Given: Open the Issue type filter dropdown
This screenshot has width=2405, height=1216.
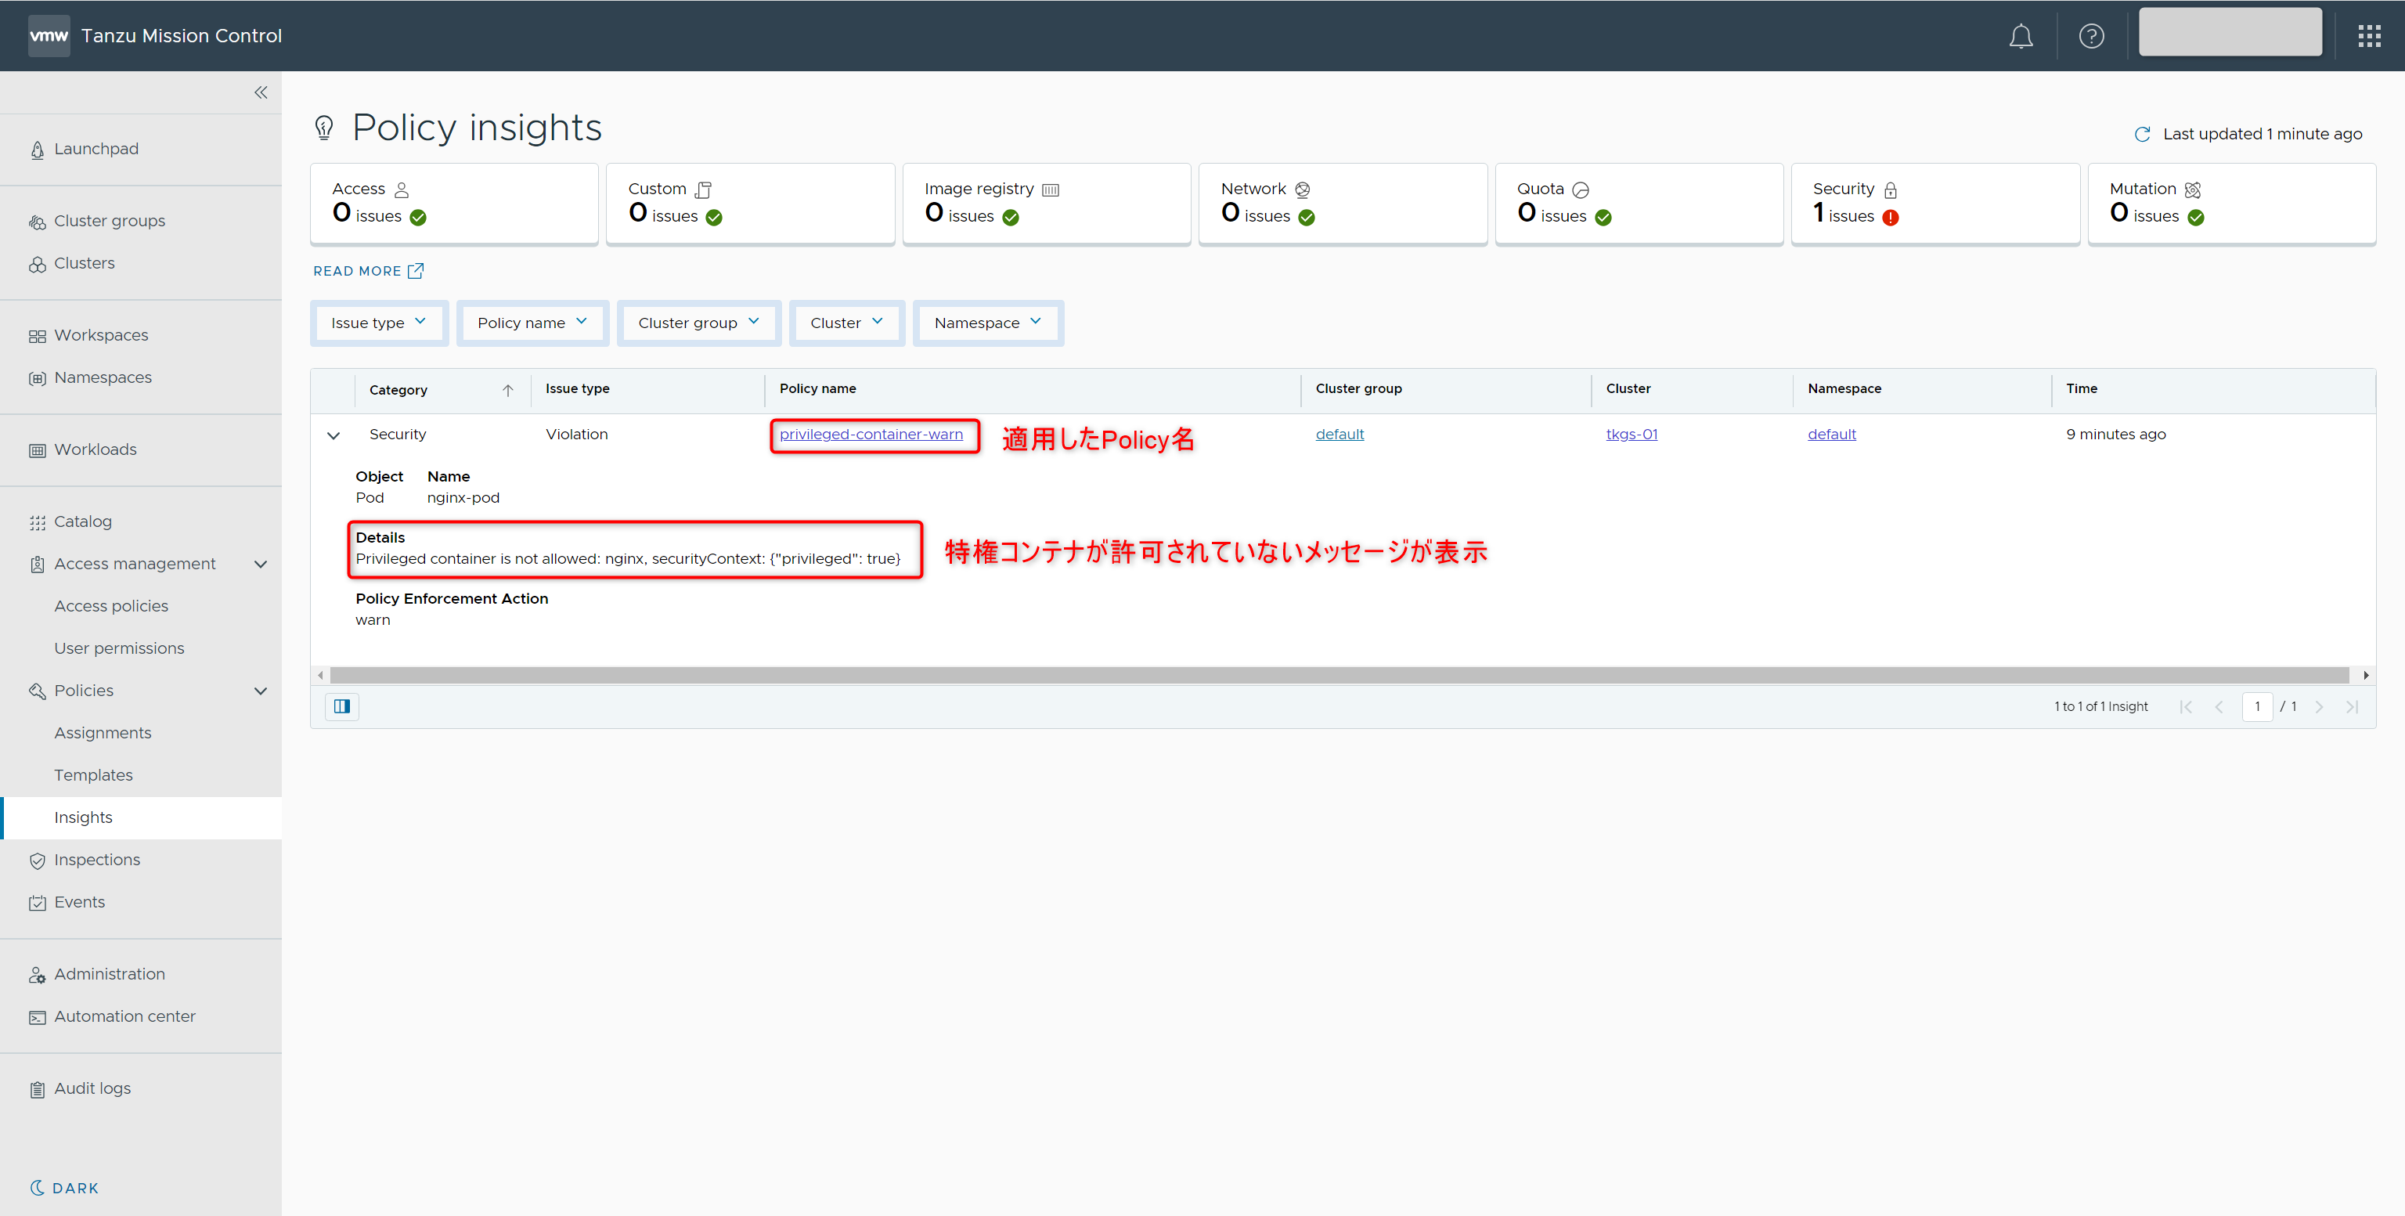Looking at the screenshot, I should pyautogui.click(x=378, y=323).
